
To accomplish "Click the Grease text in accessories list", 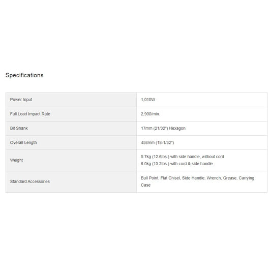I will [x=230, y=178].
